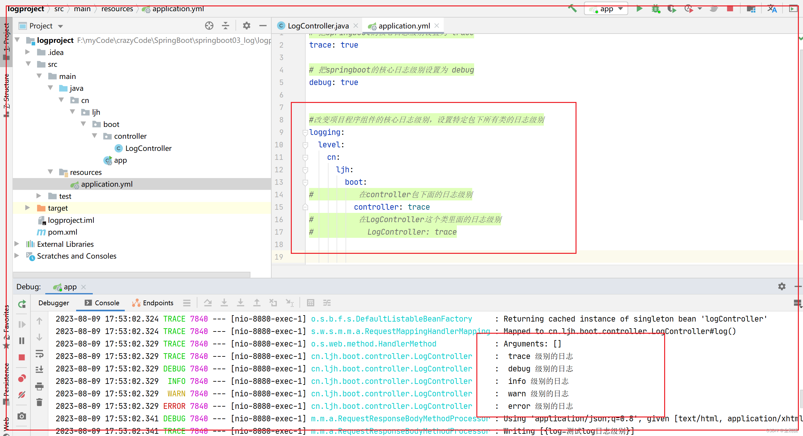Expand the .idea folder

(28, 52)
